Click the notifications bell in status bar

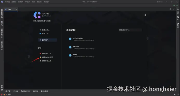(178, 95)
